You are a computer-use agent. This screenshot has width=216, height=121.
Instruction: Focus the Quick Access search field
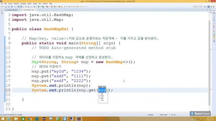point(197,7)
